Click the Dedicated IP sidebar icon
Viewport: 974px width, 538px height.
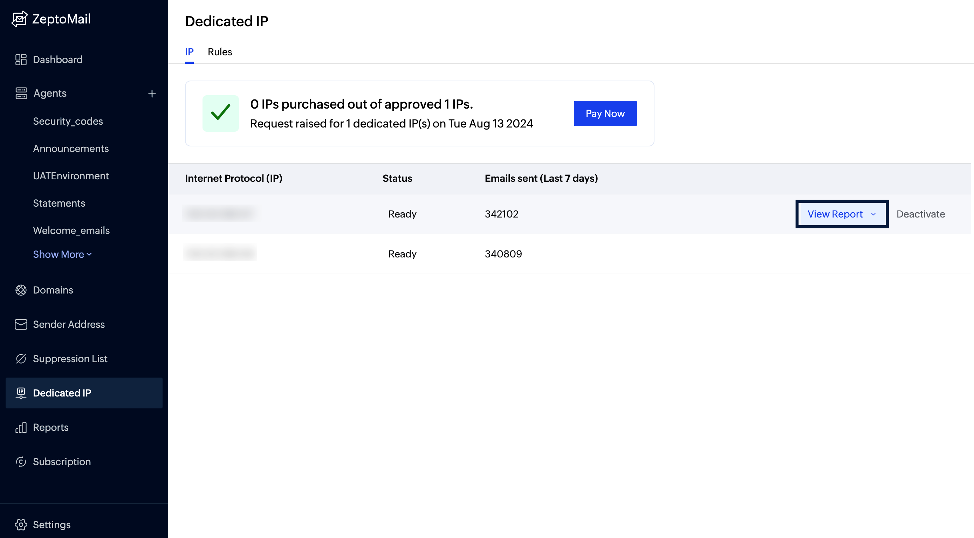click(21, 393)
